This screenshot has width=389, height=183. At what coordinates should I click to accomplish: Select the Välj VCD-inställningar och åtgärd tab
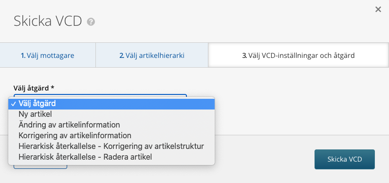point(298,55)
